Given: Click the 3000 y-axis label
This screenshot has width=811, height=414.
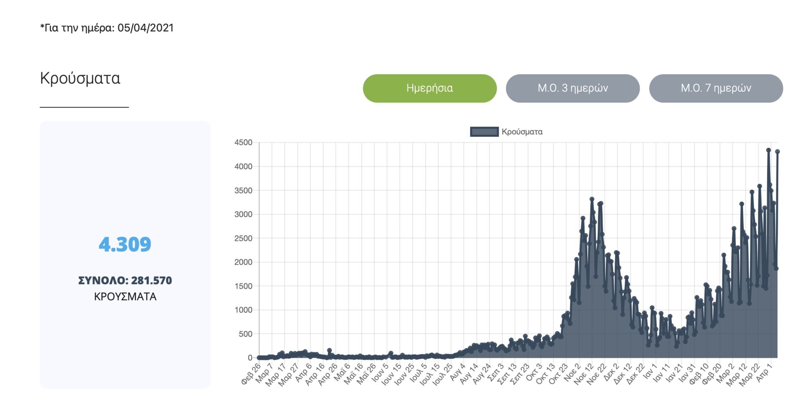Looking at the screenshot, I should coord(243,214).
